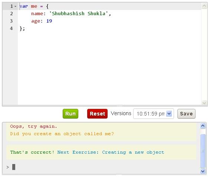The width and height of the screenshot is (210, 177).
Task: Click 'Did you create an object called me?' text
Action: (62, 134)
